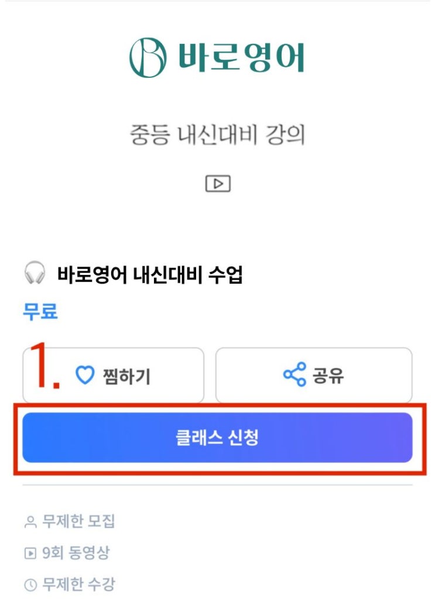Click the 바로영어 brand name text
435x615 pixels.
point(241,57)
